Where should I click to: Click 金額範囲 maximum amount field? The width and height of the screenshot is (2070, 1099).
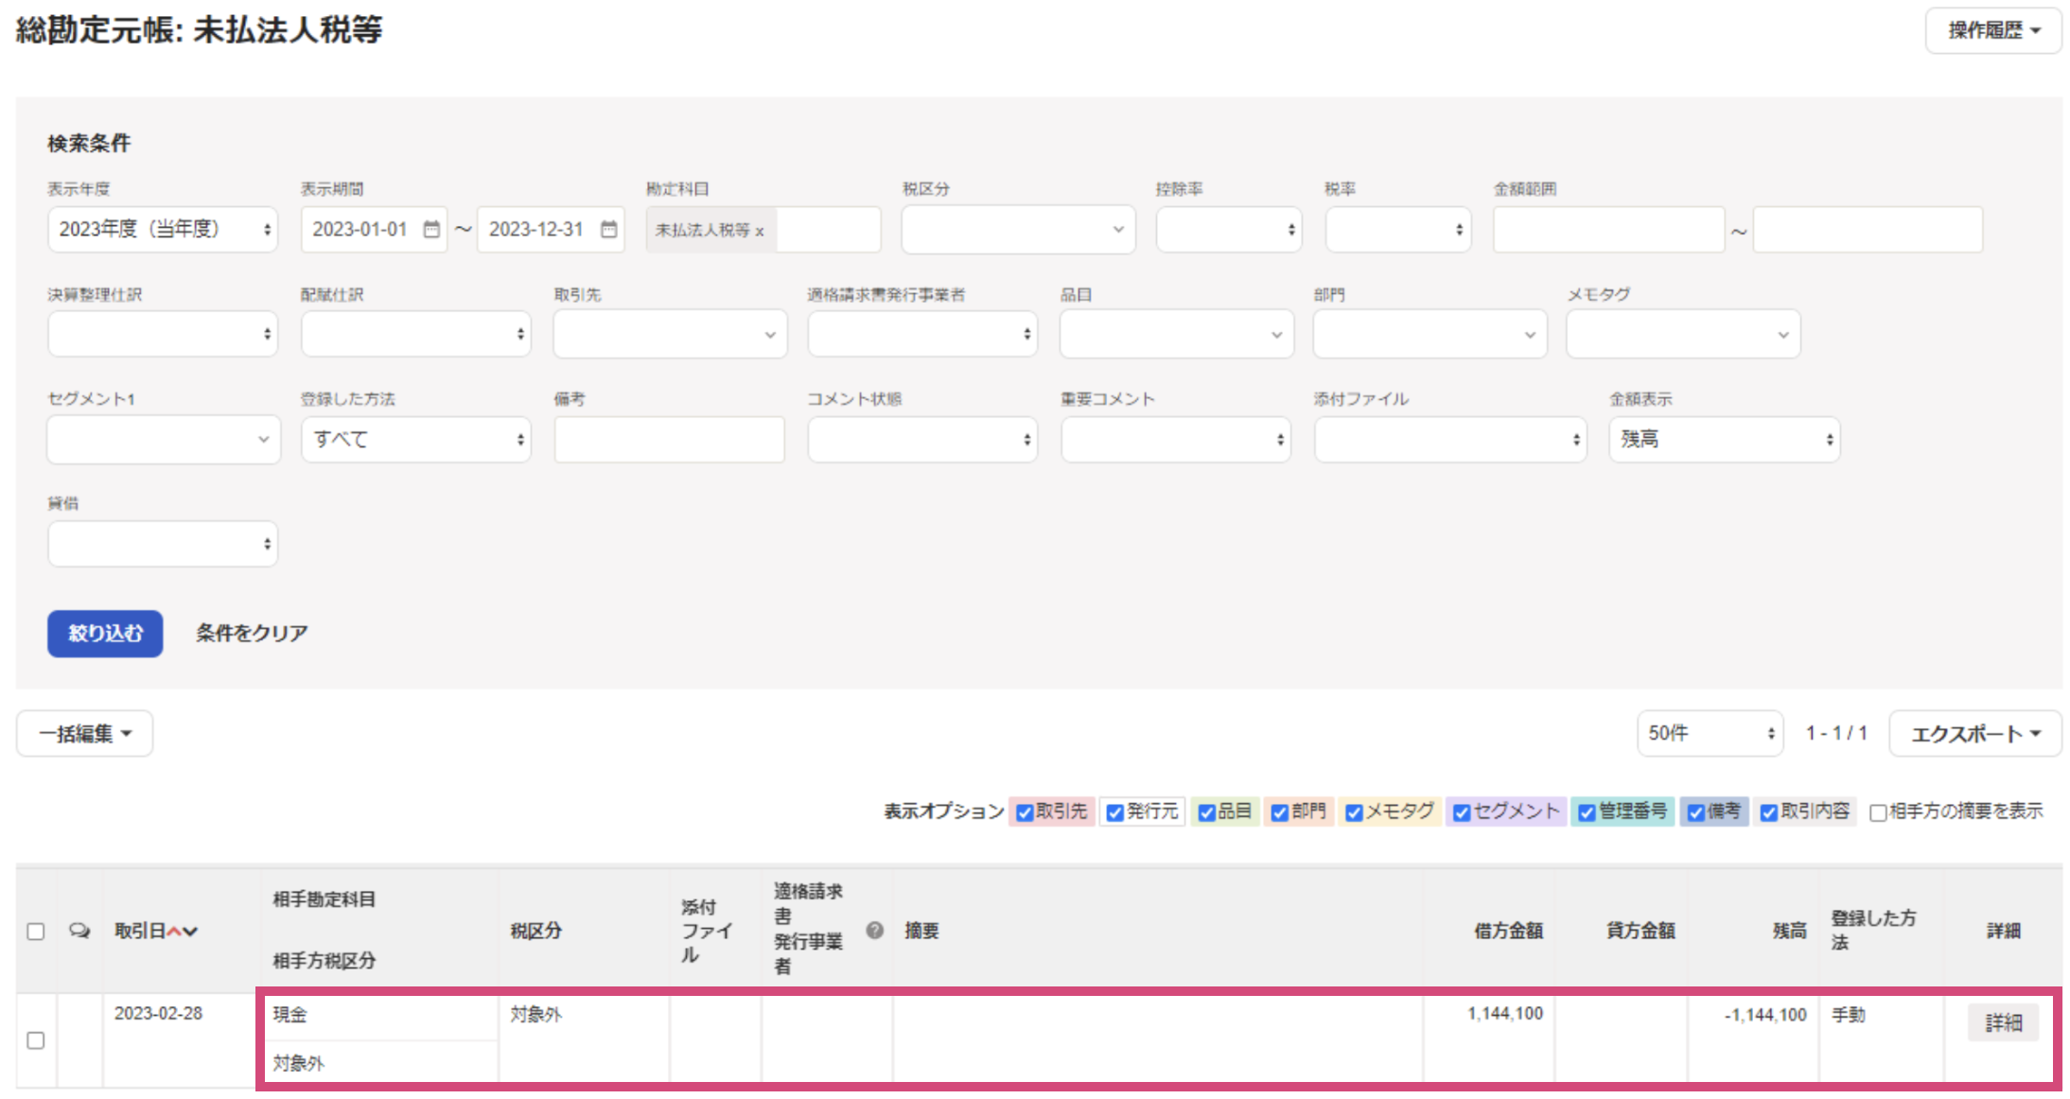1868,230
